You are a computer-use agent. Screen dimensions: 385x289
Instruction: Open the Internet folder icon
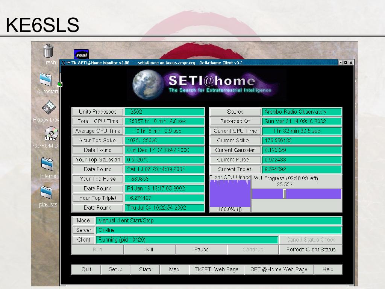(x=47, y=164)
